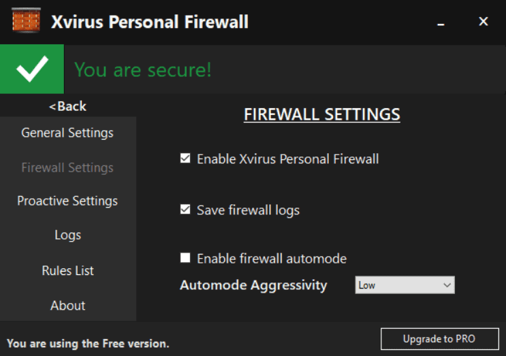Viewport: 506px width, 356px height.
Task: Click the Xvirus firewall brick logo icon
Action: tap(26, 22)
